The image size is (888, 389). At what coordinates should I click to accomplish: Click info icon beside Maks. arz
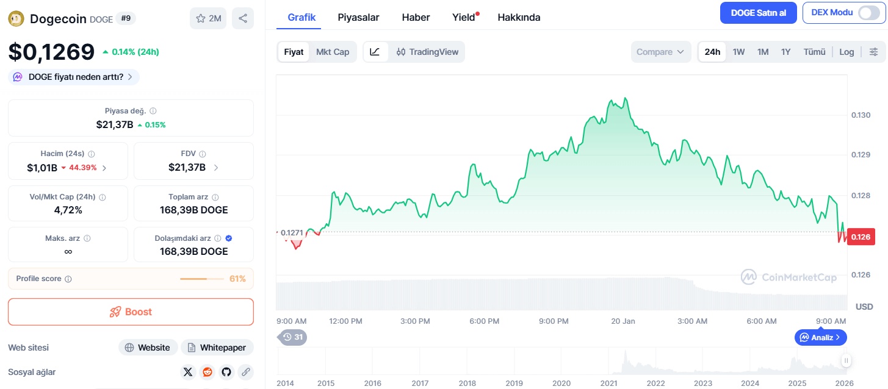(x=87, y=238)
